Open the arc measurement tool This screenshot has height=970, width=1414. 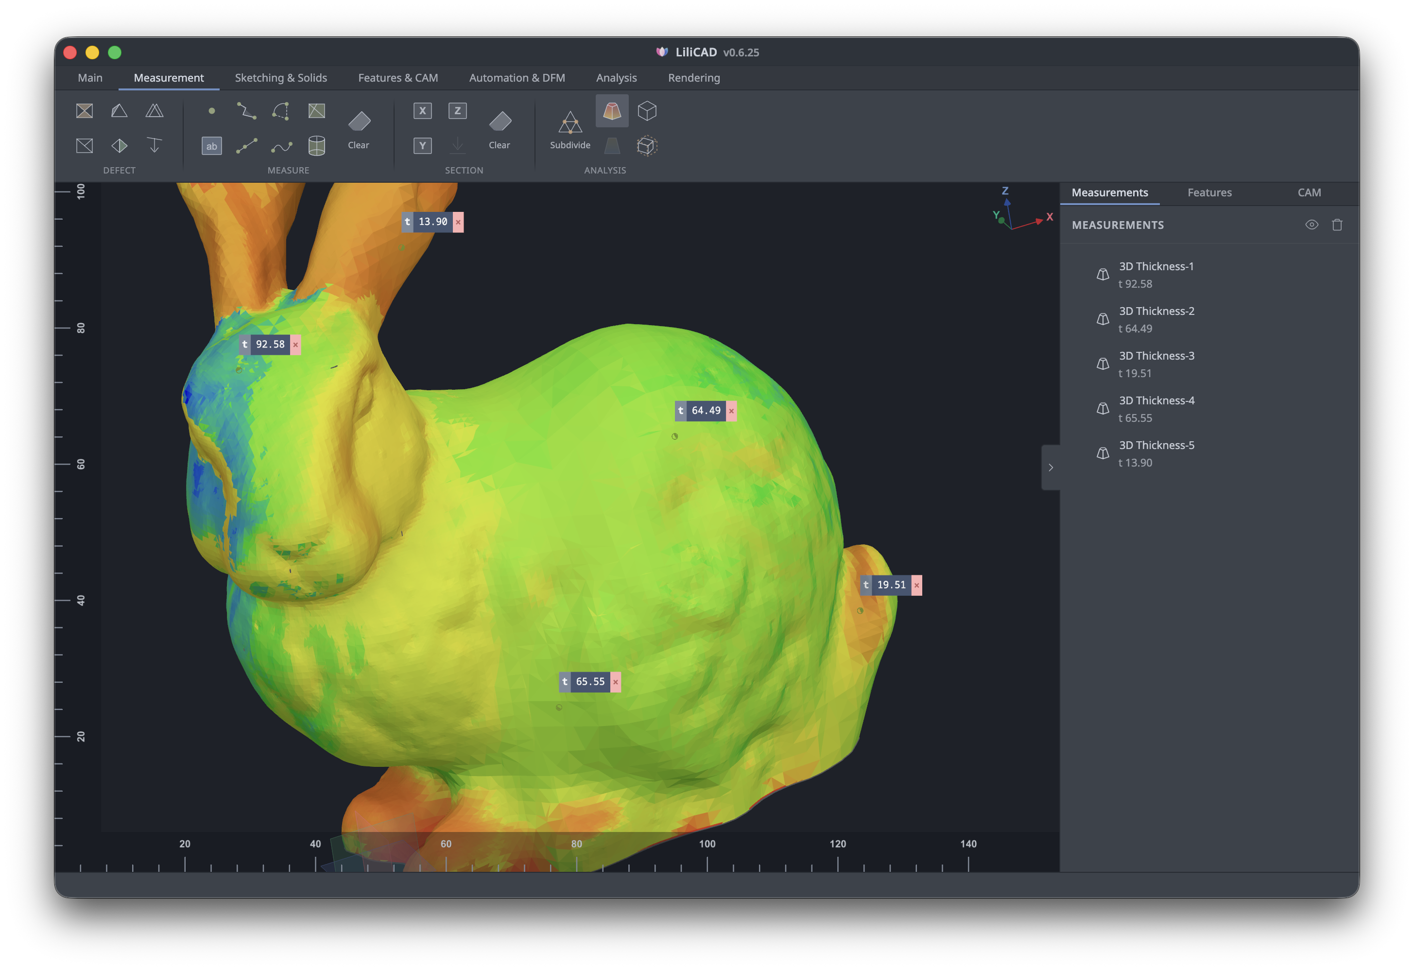(x=280, y=111)
